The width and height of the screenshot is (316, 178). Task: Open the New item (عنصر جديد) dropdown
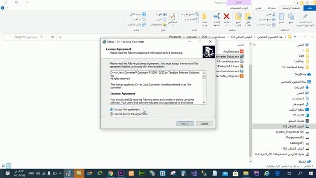click(x=190, y=14)
